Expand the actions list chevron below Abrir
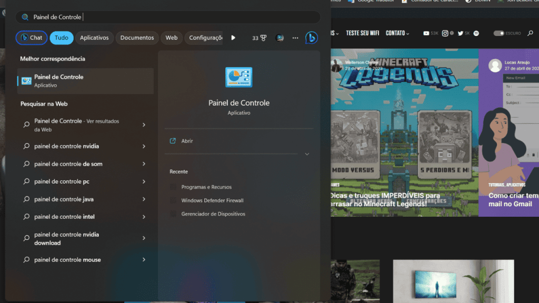 click(307, 154)
